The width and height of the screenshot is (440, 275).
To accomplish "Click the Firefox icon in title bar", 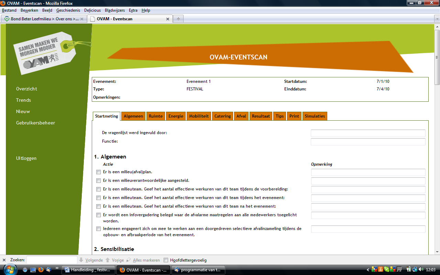I will pos(3,3).
